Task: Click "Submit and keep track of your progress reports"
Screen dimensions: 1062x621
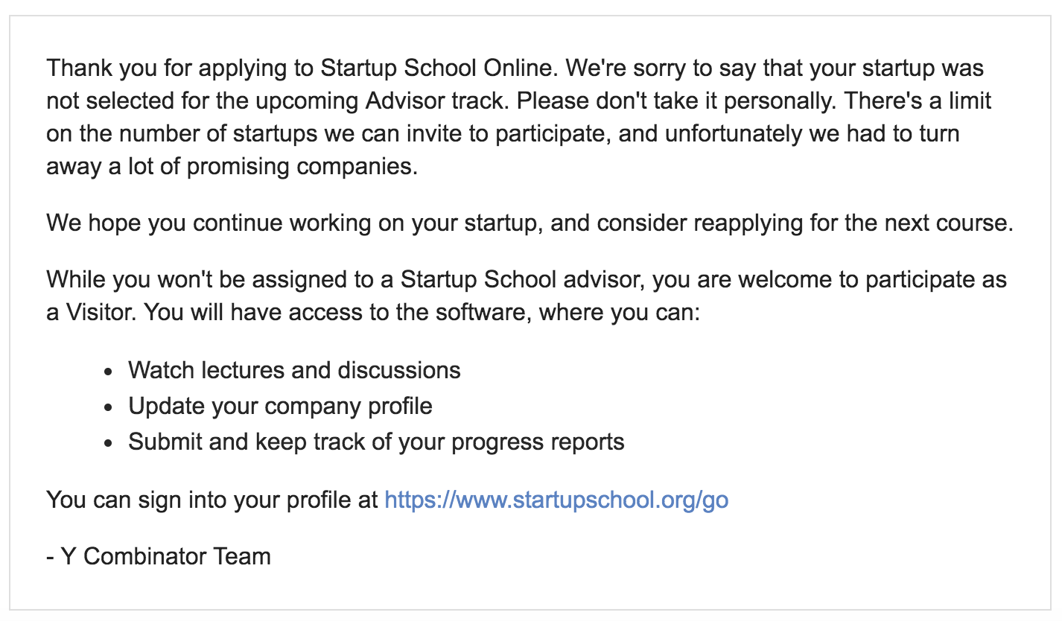Action: click(376, 442)
